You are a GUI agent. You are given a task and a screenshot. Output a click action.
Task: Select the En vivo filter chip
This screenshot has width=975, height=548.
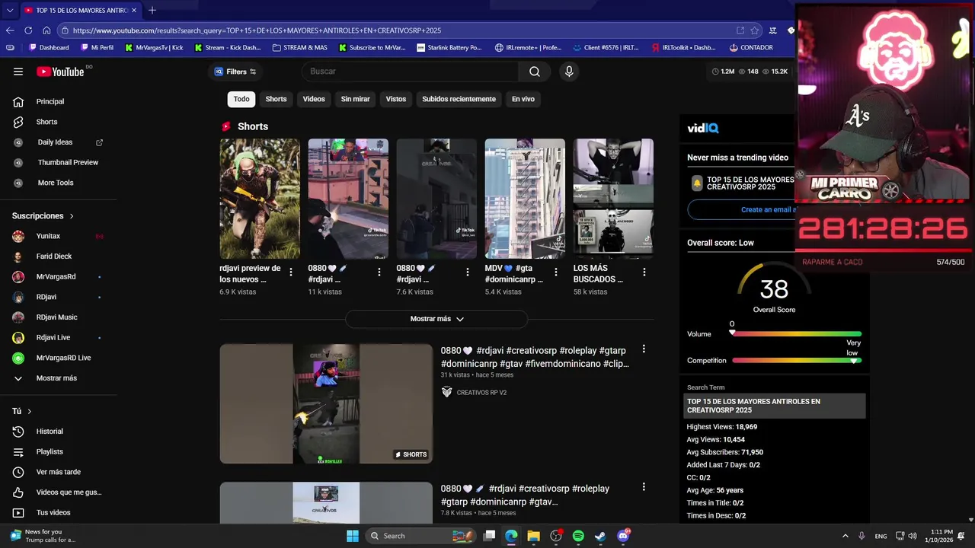(x=523, y=99)
